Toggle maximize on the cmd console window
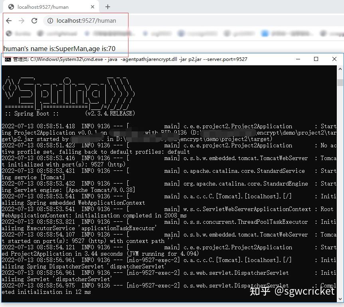Screen dimensions: 344x307 click(316, 59)
